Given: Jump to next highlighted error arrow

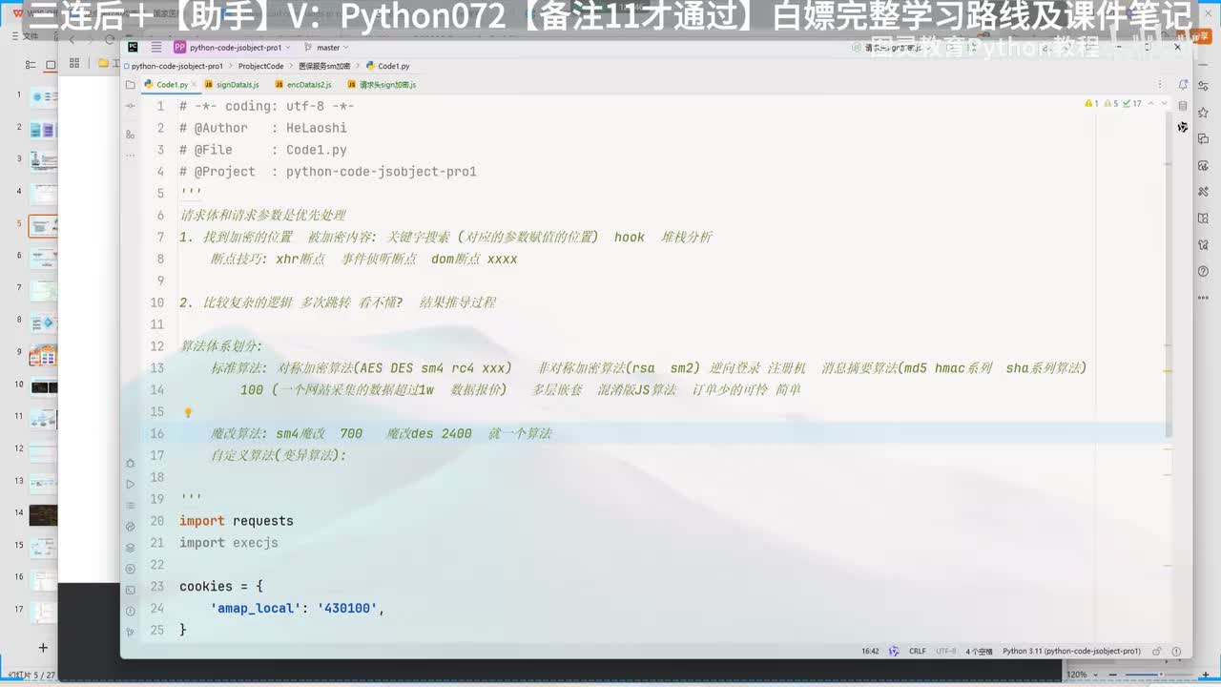Looking at the screenshot, I should (x=1164, y=103).
